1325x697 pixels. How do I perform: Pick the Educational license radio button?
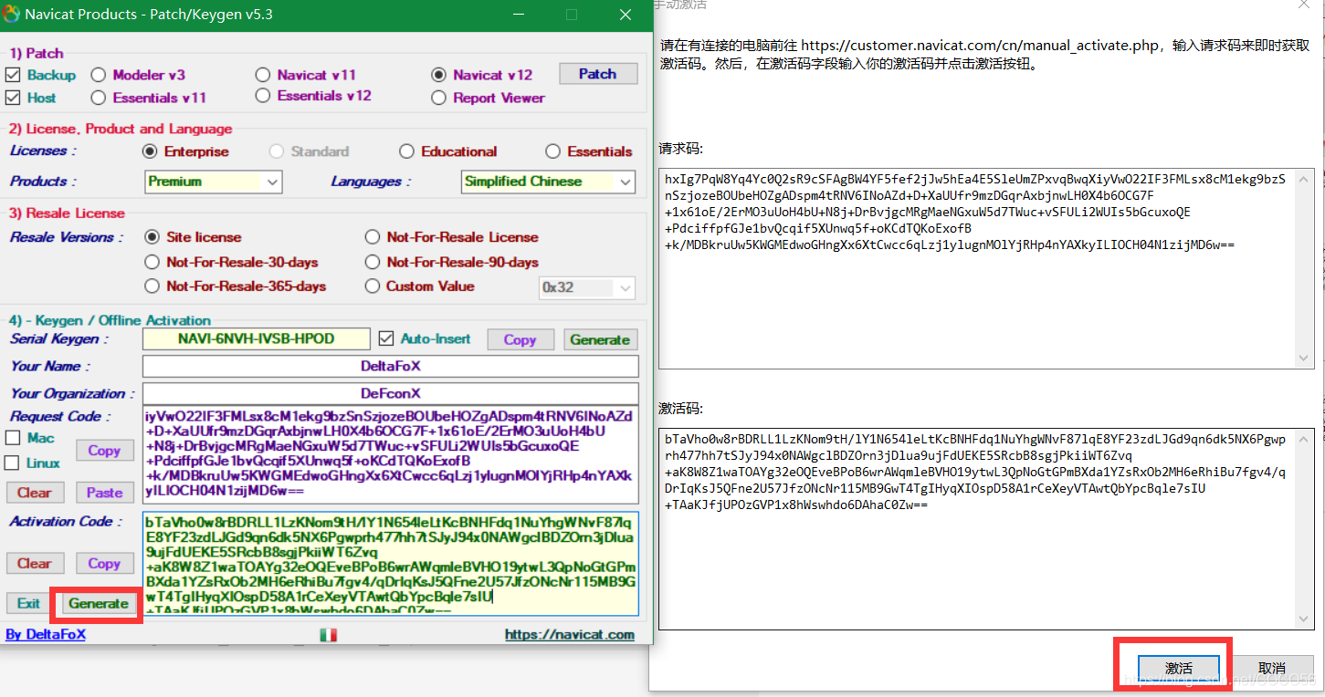point(406,151)
